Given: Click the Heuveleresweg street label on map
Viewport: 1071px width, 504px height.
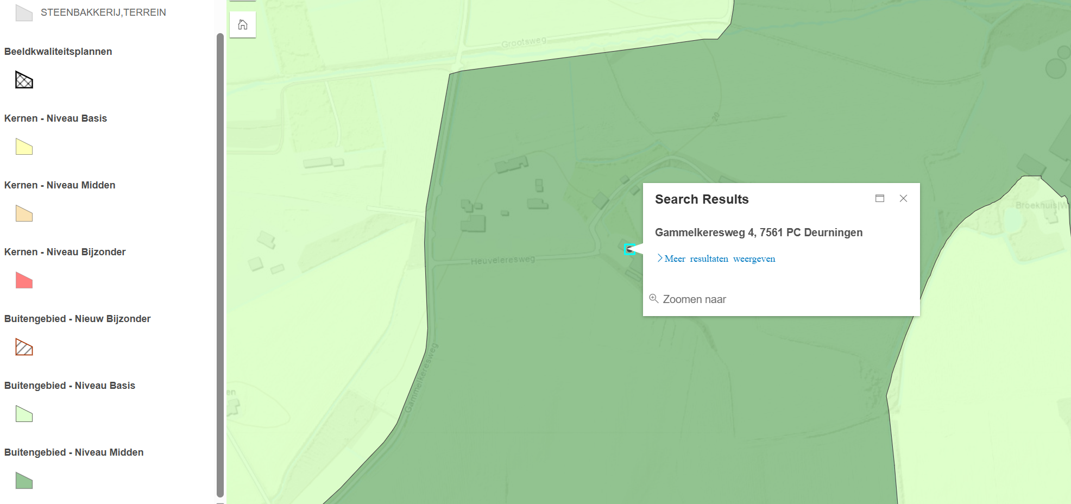Looking at the screenshot, I should pyautogui.click(x=503, y=260).
